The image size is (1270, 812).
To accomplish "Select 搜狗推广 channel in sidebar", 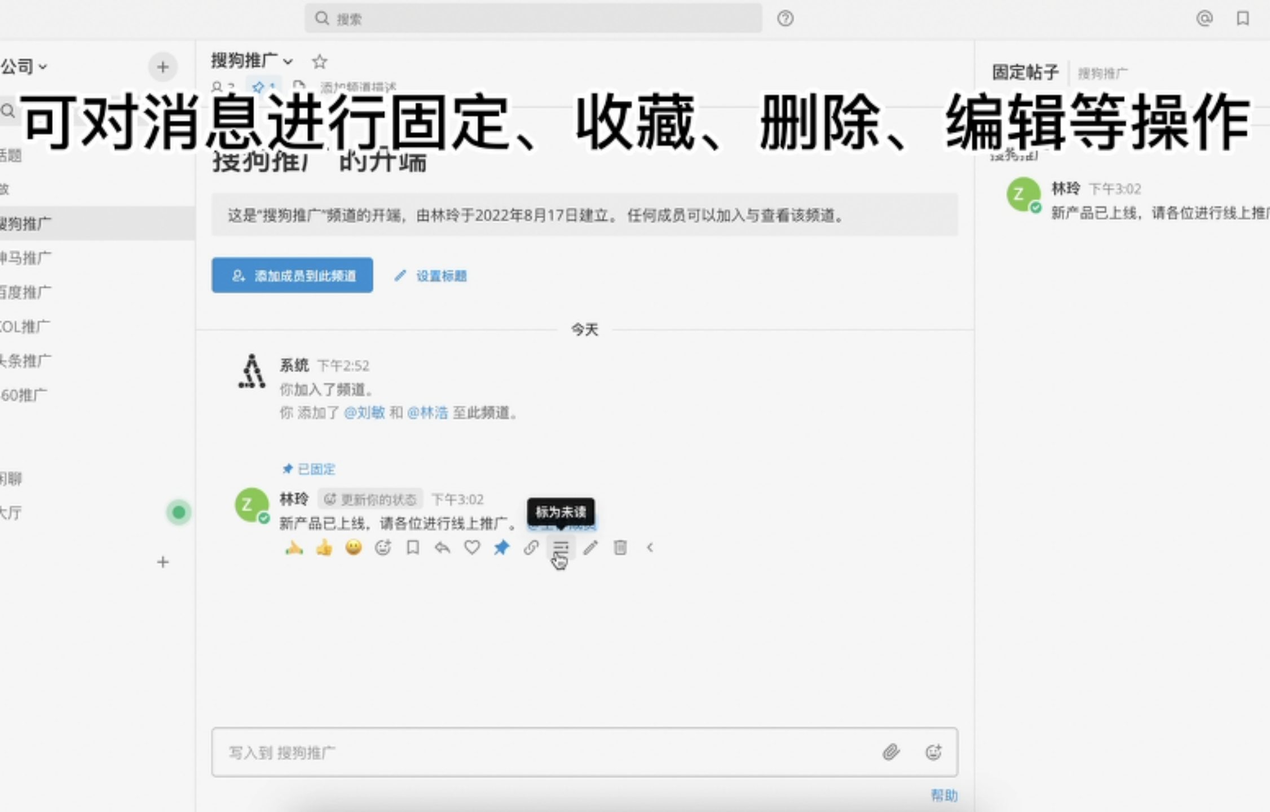I will tap(97, 223).
